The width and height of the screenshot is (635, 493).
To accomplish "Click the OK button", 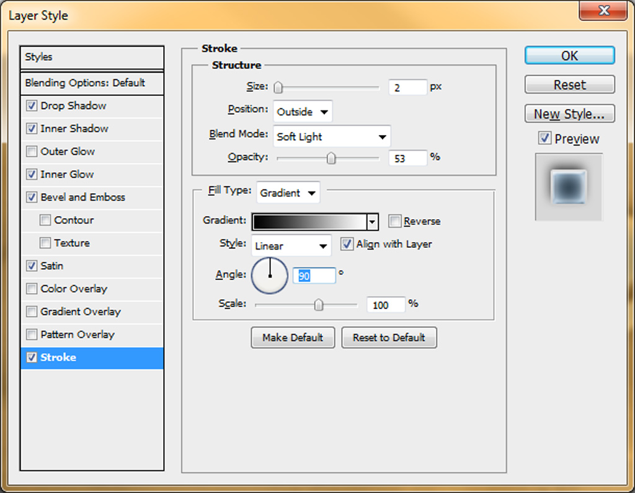I will coord(570,55).
